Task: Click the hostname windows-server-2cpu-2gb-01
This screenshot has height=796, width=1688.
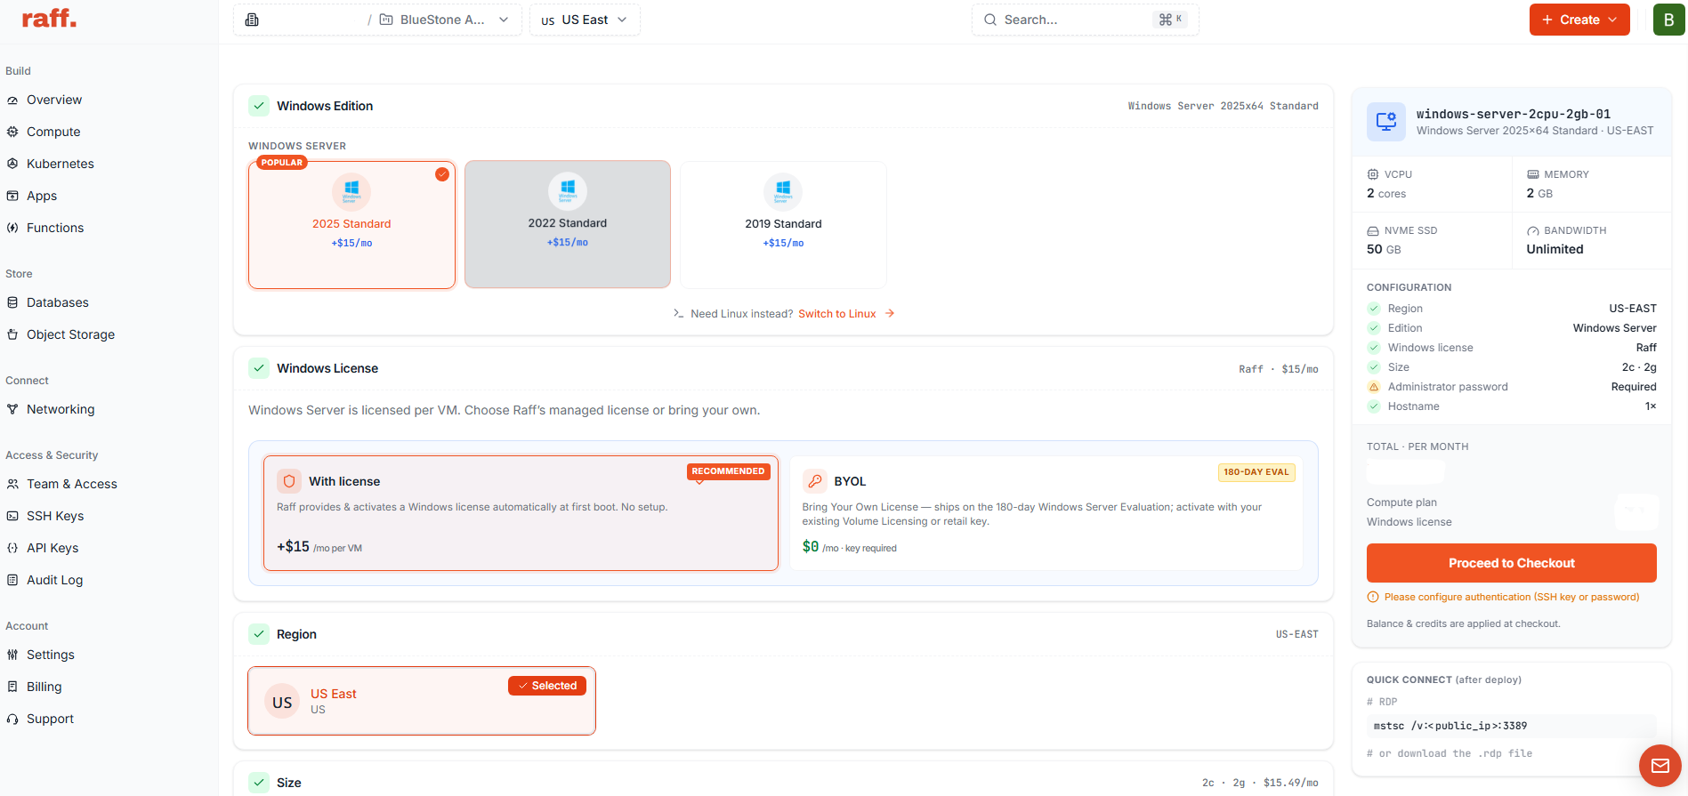Action: (1514, 114)
